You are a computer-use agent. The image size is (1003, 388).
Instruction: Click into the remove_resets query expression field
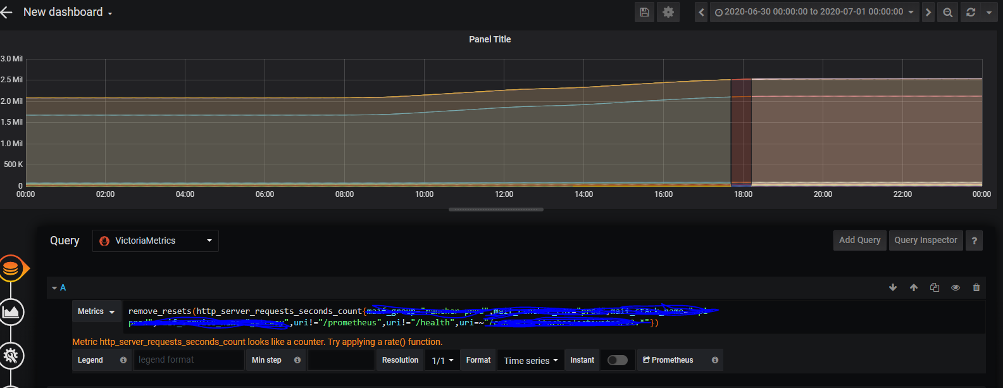(x=554, y=316)
